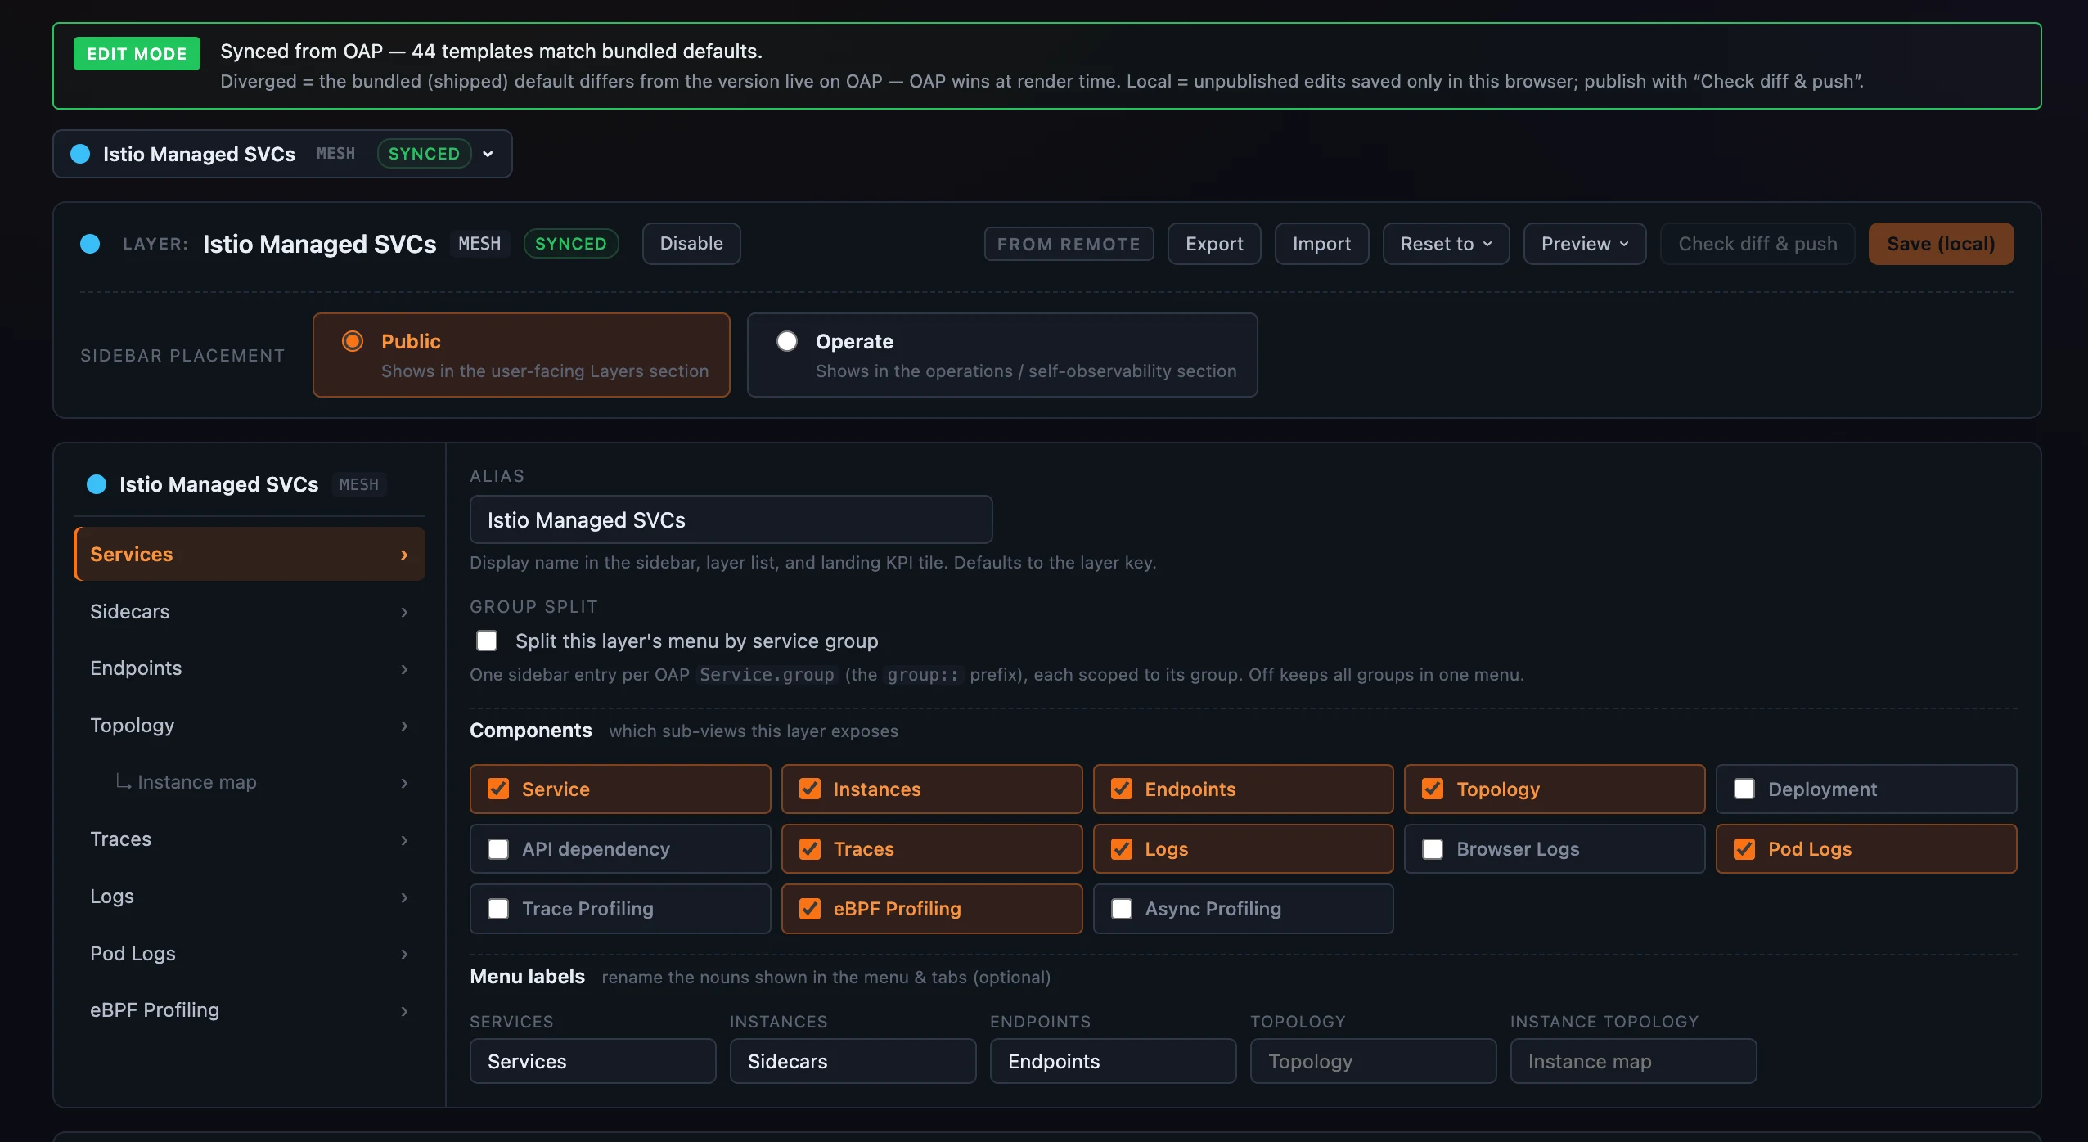Click Check diff & push

tap(1757, 244)
